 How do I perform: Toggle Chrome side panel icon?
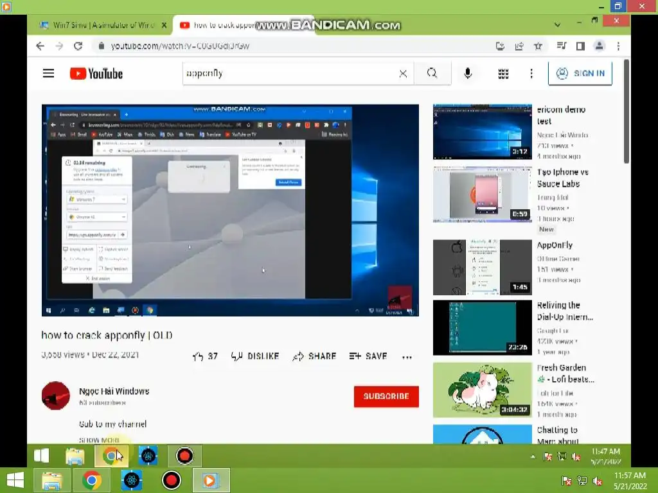click(580, 46)
